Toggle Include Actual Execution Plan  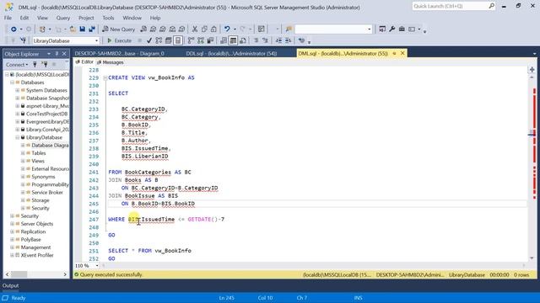click(191, 40)
